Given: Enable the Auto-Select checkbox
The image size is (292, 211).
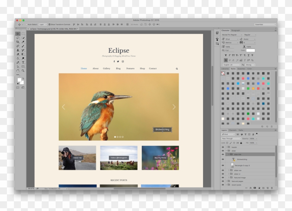Looking at the screenshot, I should [27, 25].
